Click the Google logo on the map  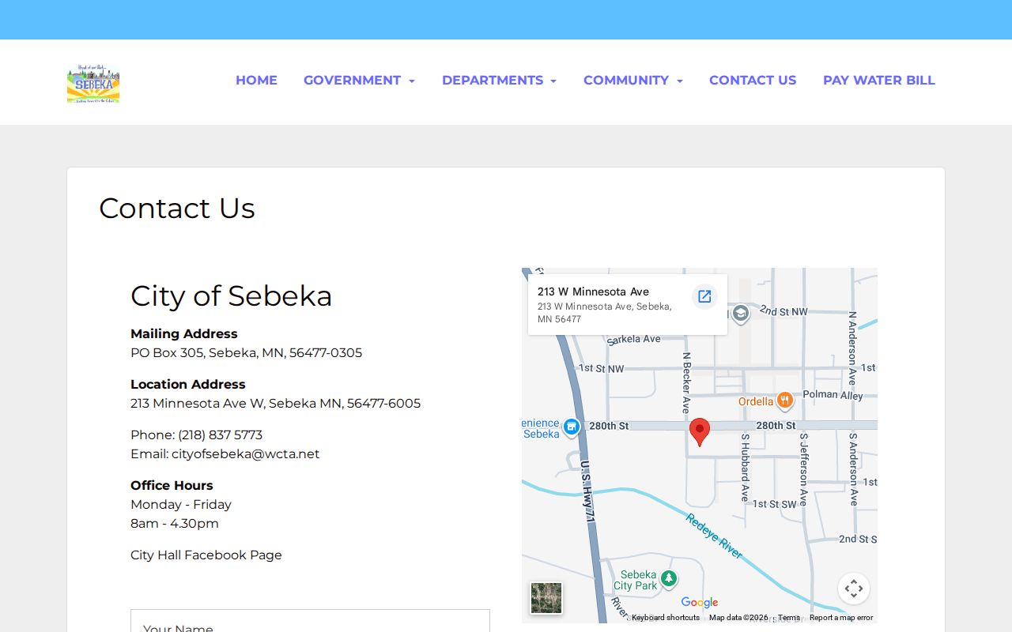[x=700, y=603]
